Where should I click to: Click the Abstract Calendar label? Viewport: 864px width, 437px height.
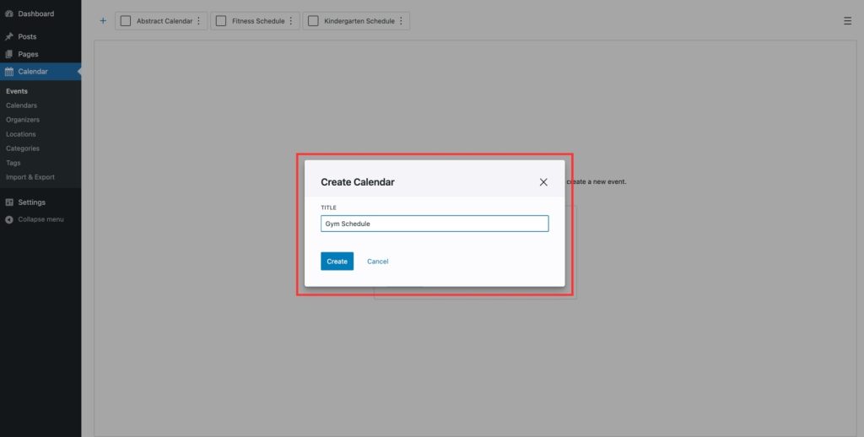[x=165, y=21]
